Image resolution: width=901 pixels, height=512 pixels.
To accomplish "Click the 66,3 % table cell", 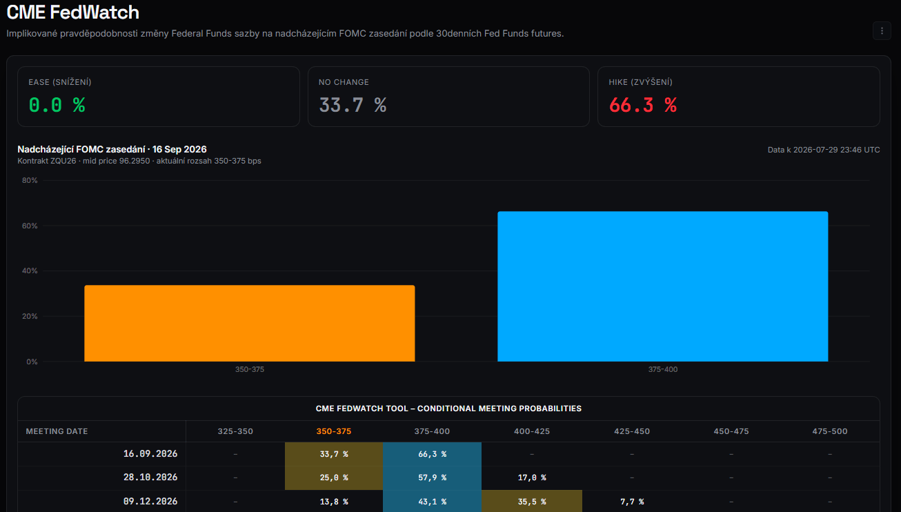I will [x=432, y=454].
